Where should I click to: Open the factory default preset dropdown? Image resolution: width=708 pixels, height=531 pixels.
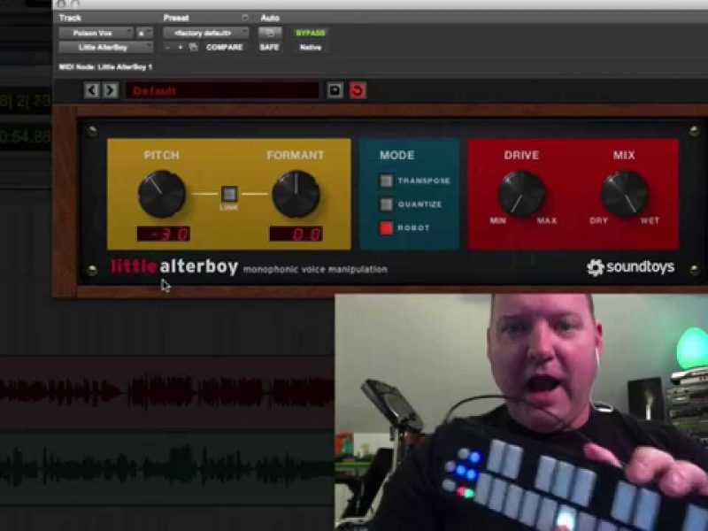tap(206, 33)
